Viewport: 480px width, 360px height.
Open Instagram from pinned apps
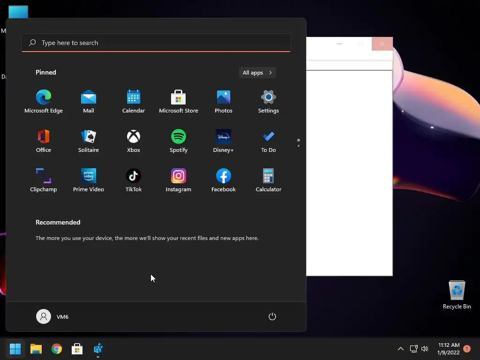pos(179,180)
